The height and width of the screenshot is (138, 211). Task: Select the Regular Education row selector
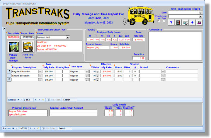(x=9, y=71)
